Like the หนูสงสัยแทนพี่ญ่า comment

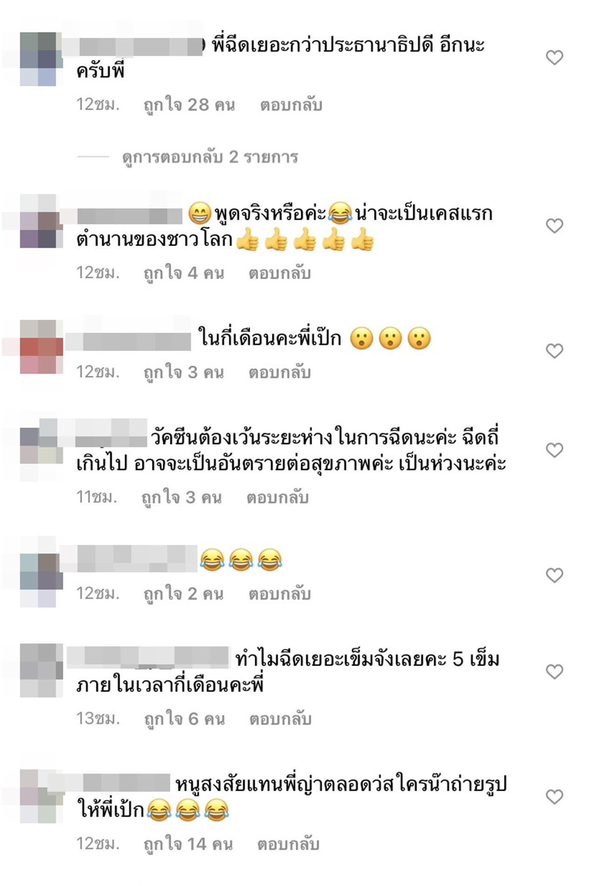[554, 797]
